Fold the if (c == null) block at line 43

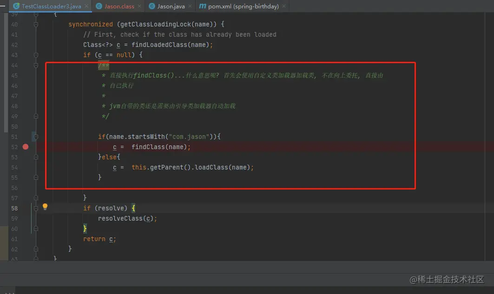point(36,55)
